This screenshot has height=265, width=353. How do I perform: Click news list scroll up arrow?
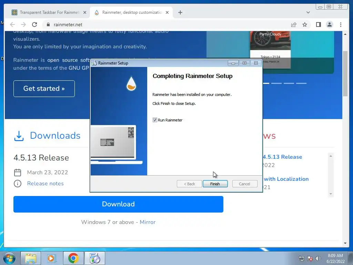(331, 156)
